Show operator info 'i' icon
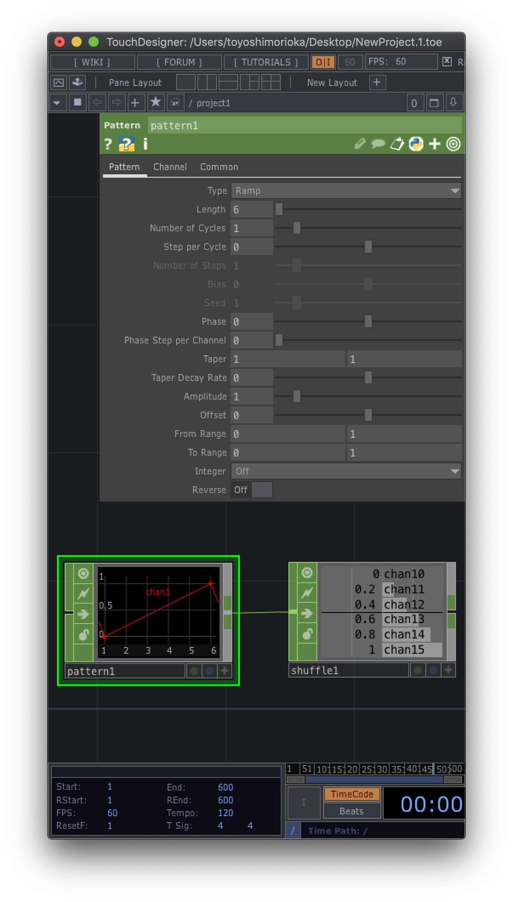Image resolution: width=513 pixels, height=902 pixels. click(145, 144)
